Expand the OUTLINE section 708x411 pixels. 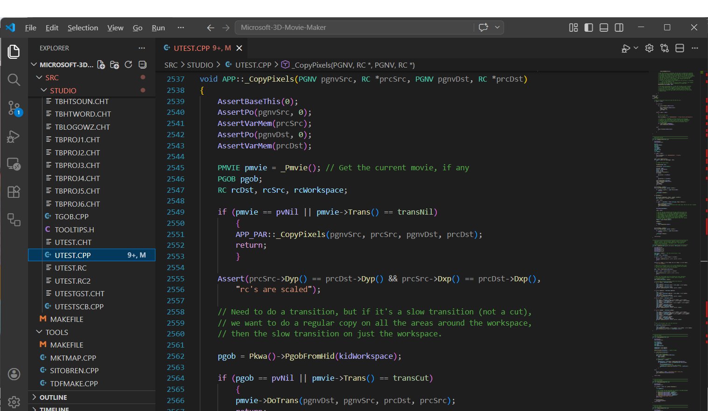[92, 397]
